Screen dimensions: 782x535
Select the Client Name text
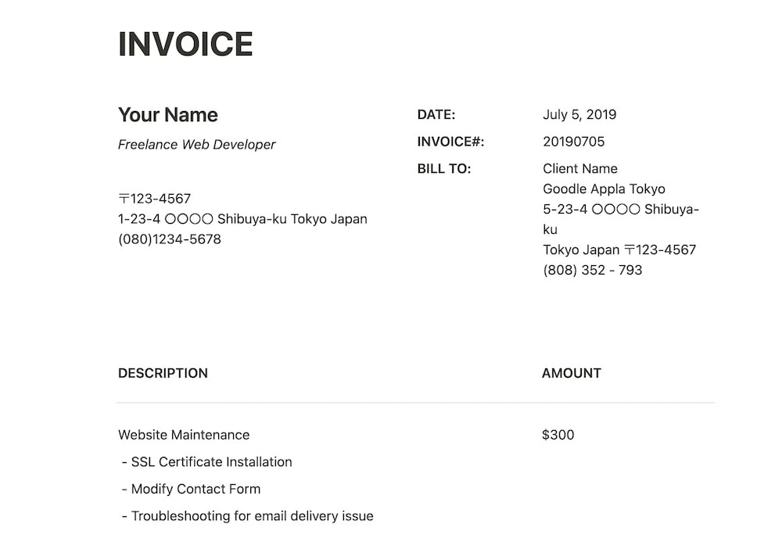click(x=580, y=169)
